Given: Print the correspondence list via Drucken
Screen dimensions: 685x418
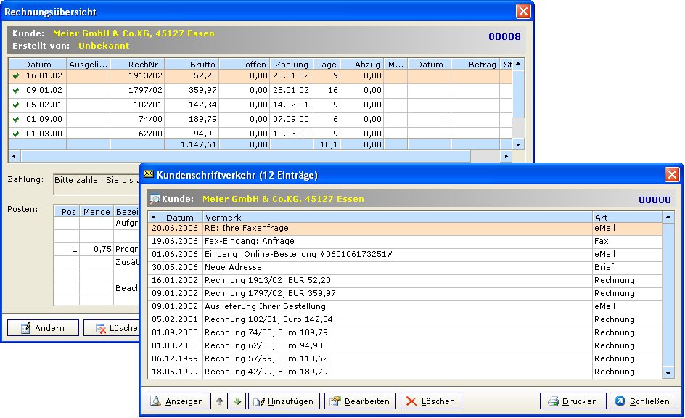Looking at the screenshot, I should (573, 401).
